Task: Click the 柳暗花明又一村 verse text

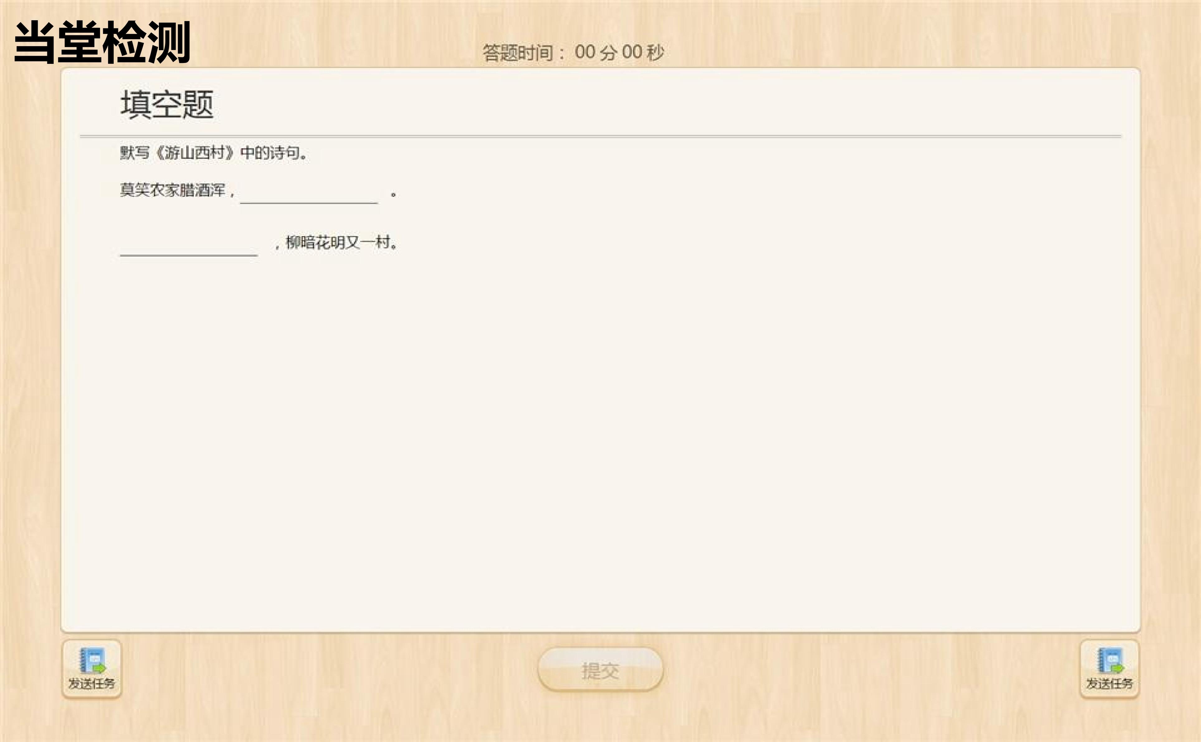Action: point(339,242)
